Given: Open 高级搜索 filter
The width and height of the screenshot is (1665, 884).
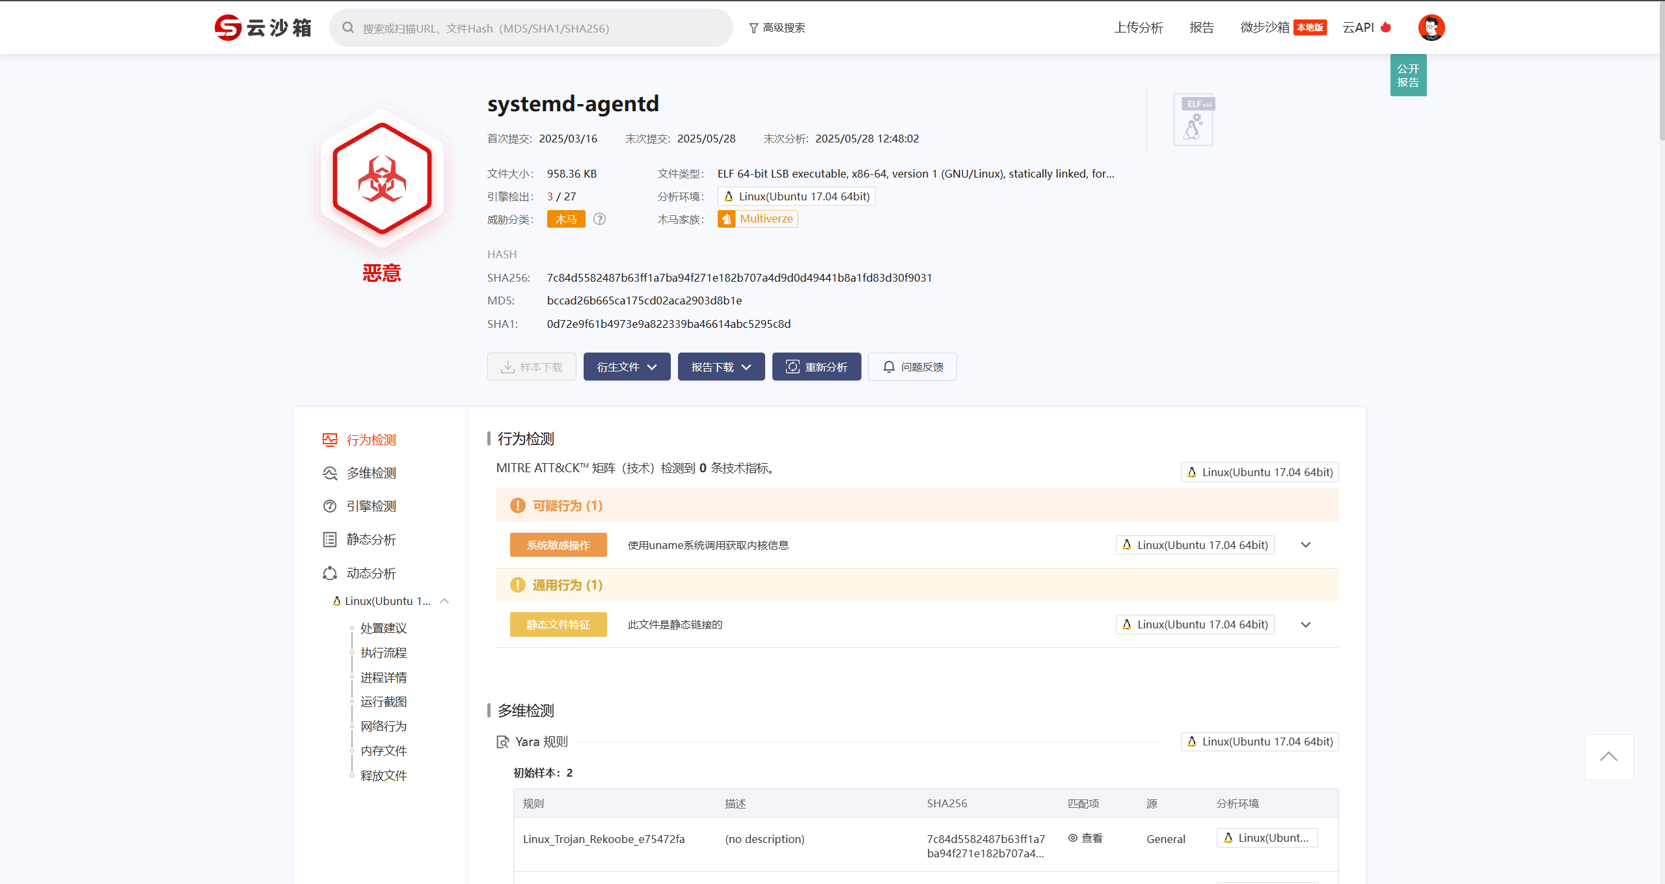Looking at the screenshot, I should (x=777, y=28).
